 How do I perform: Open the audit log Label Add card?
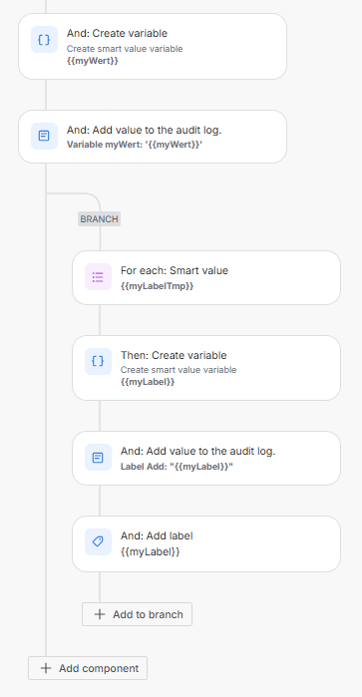click(x=206, y=458)
